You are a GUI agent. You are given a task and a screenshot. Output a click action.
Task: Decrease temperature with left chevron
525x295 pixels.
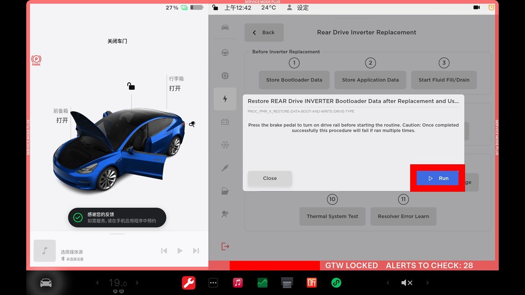(97, 283)
